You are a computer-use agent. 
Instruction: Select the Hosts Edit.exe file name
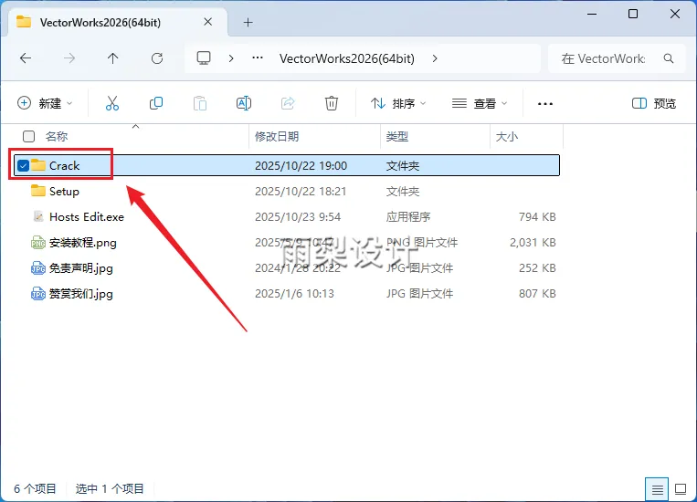pos(87,217)
